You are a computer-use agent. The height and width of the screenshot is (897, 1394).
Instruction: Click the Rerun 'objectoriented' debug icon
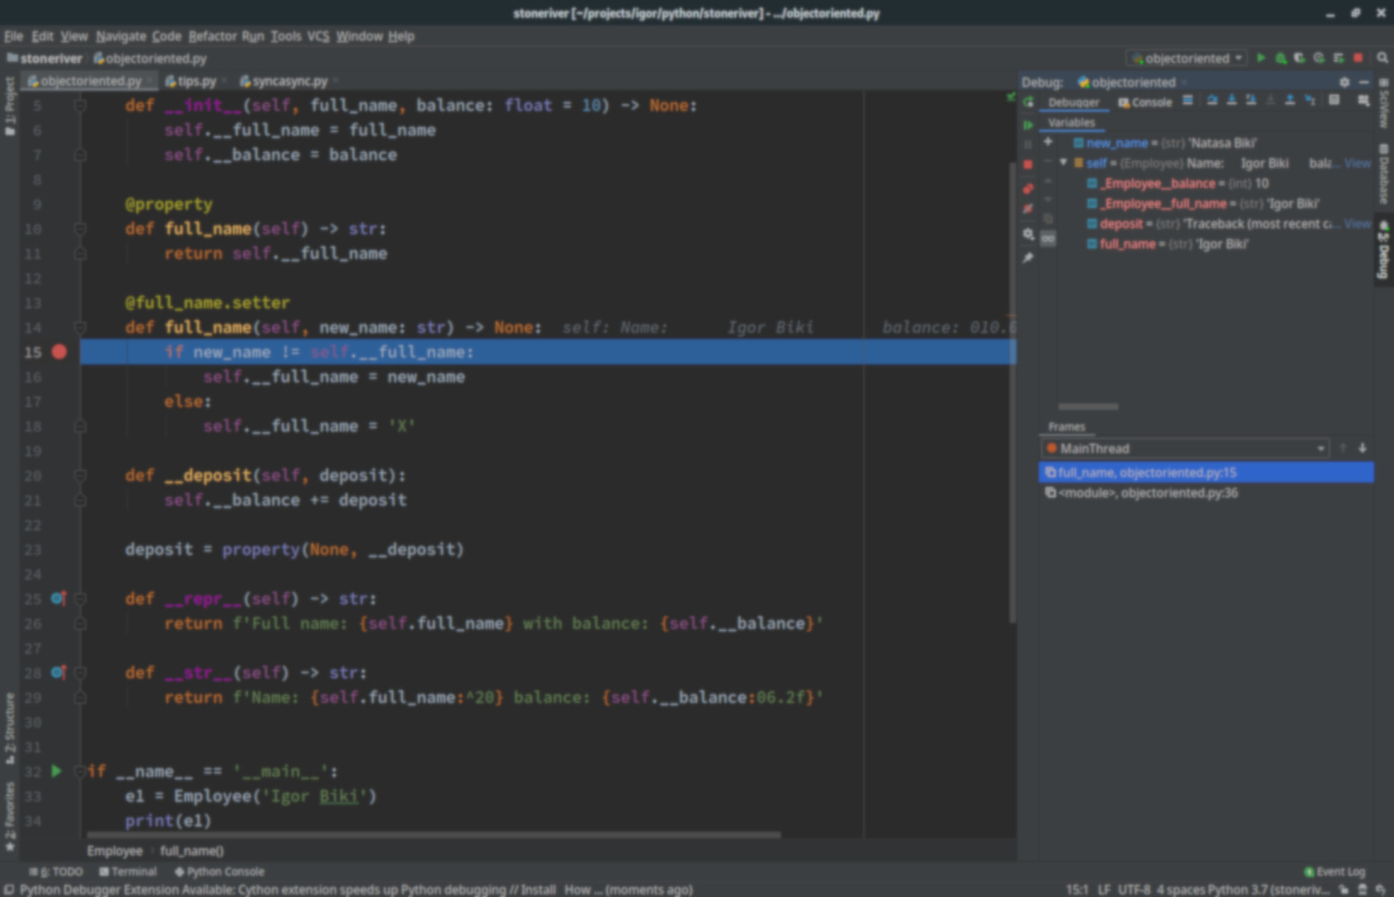[1028, 102]
